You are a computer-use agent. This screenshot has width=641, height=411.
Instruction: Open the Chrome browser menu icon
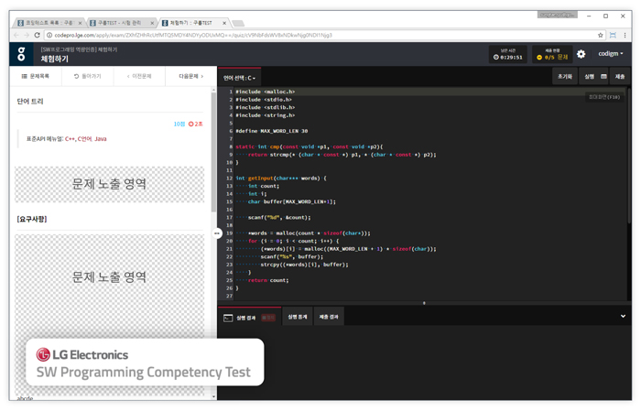tap(623, 35)
